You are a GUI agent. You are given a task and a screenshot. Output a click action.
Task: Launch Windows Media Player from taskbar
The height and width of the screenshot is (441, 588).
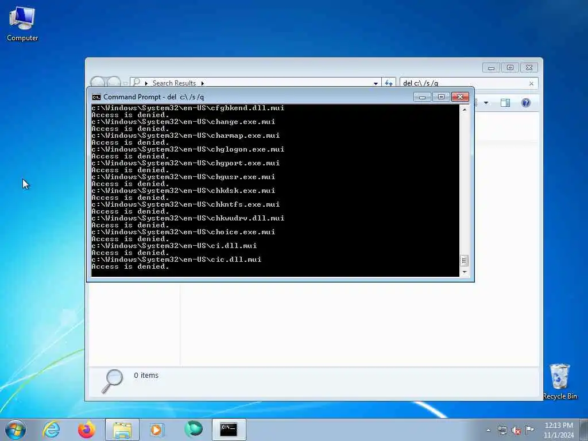point(157,430)
